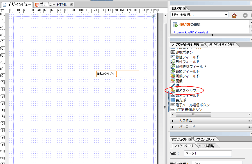Click the library scrollbar left arrow

click(173, 115)
